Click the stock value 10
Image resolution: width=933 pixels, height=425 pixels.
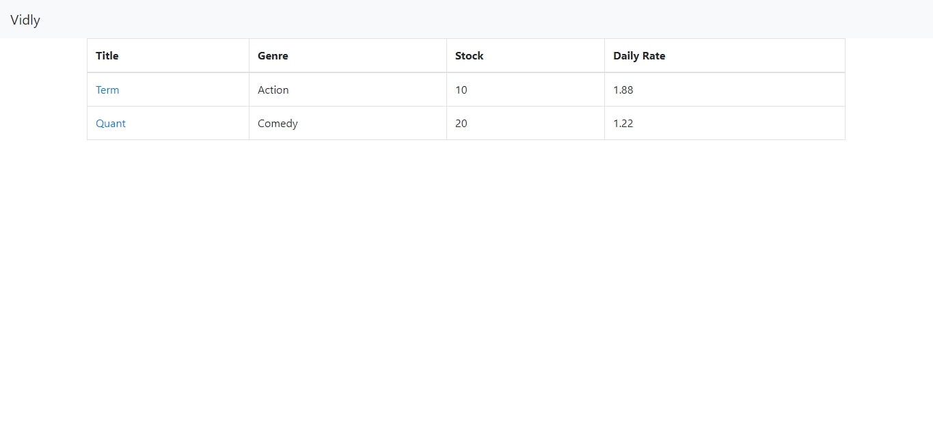[x=461, y=90]
